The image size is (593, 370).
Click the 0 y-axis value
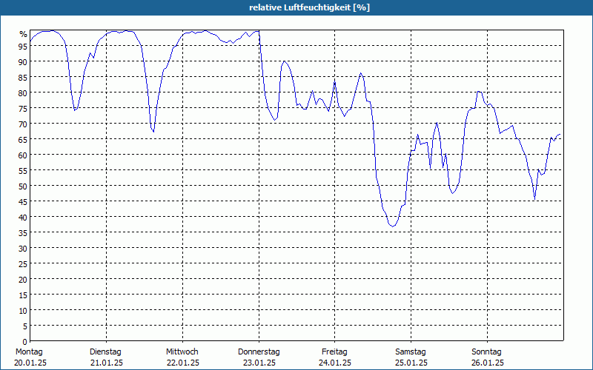click(x=25, y=342)
